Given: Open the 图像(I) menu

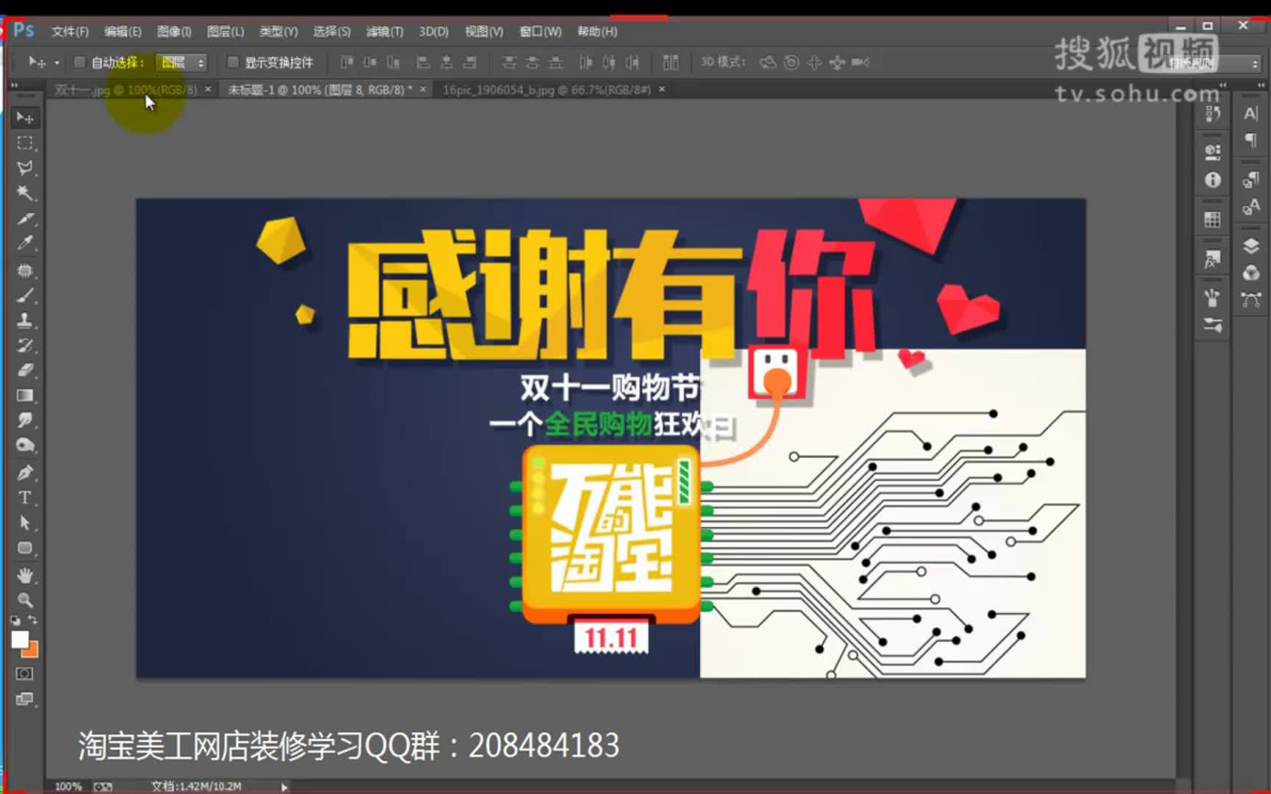Looking at the screenshot, I should coord(174,32).
